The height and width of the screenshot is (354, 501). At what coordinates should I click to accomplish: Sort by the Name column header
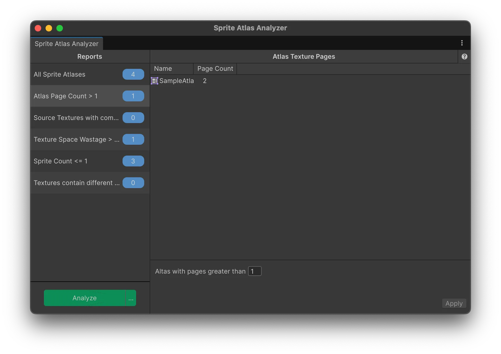(x=171, y=69)
